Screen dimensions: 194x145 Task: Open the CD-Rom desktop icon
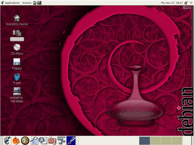tap(17, 47)
